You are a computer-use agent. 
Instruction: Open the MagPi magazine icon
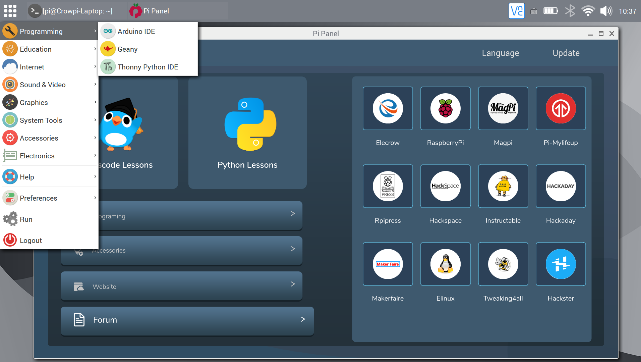pos(503,108)
